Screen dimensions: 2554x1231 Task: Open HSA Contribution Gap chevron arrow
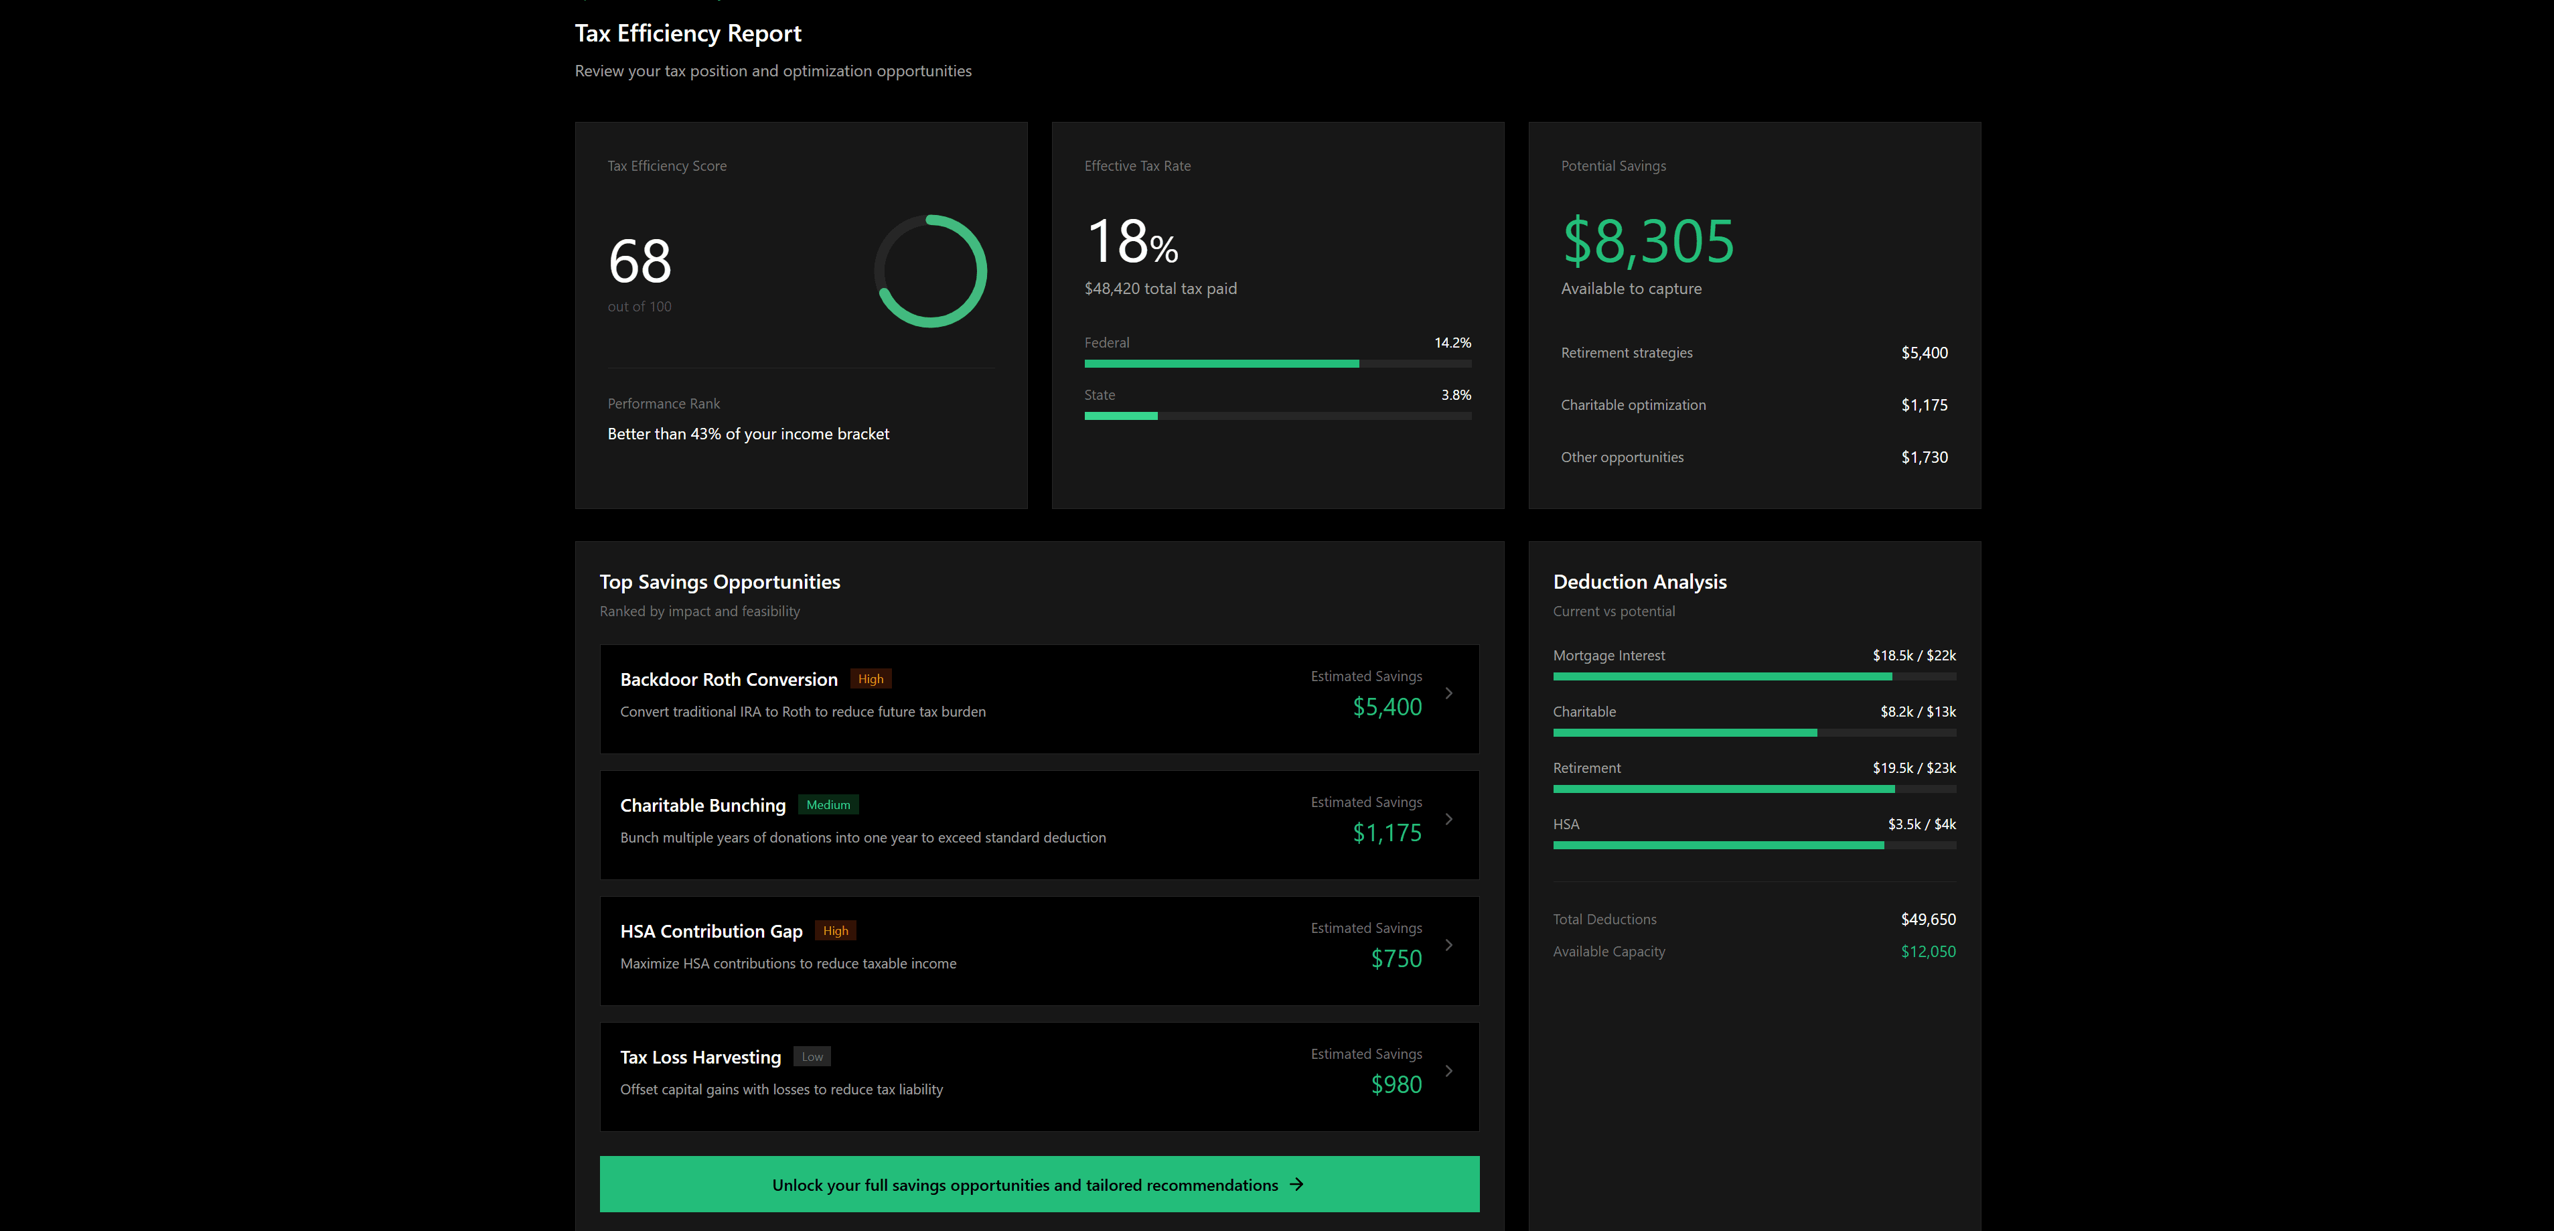1448,945
